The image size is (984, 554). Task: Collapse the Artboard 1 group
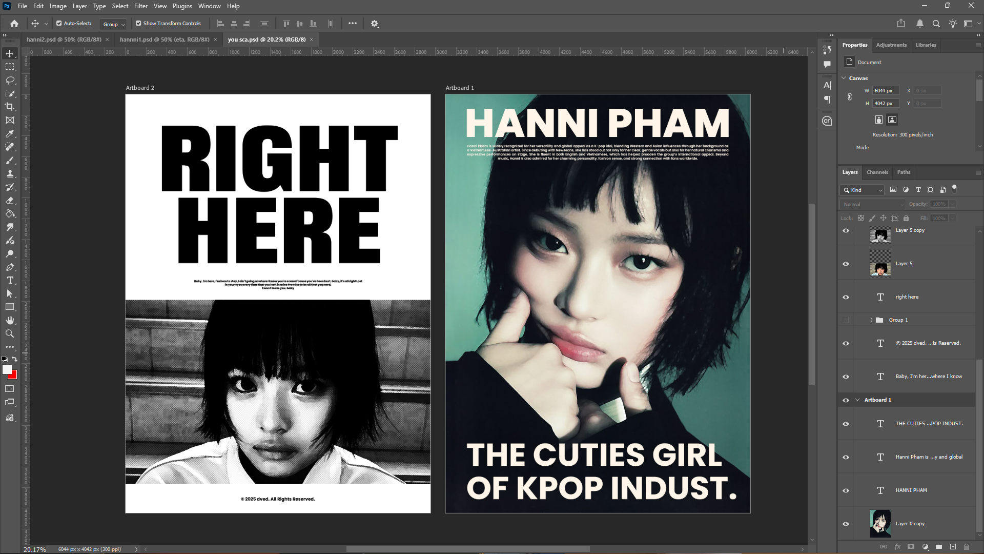[x=857, y=400]
